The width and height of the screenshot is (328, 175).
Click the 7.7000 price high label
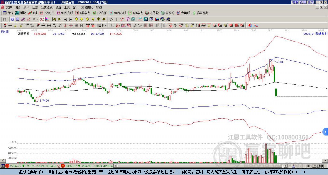tap(279, 62)
